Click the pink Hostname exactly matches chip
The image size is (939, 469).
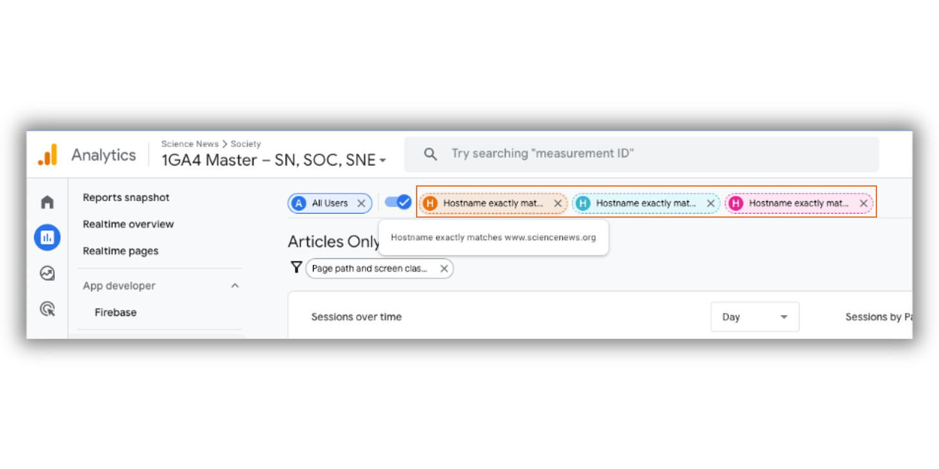(799, 203)
